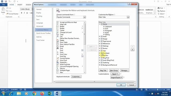Cancel the Word Options dialog

pyautogui.click(x=131, y=85)
